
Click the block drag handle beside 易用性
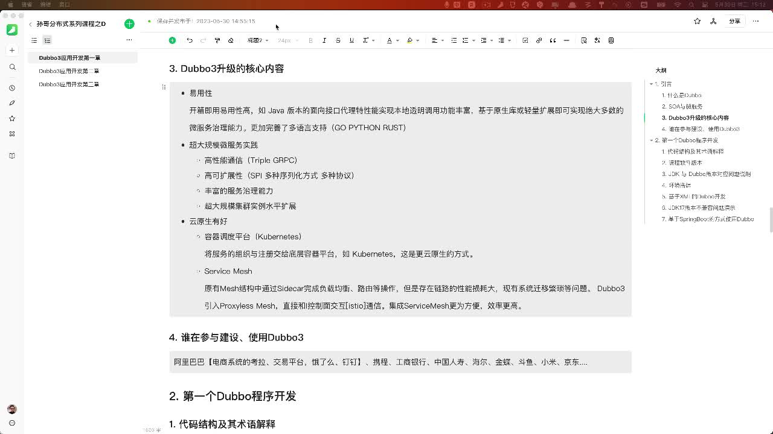(164, 87)
